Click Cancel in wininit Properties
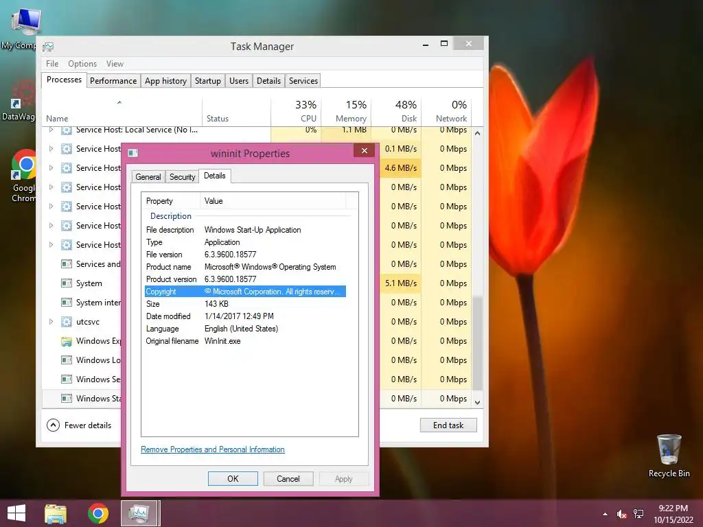Screen dimensions: 703x527 pos(288,478)
